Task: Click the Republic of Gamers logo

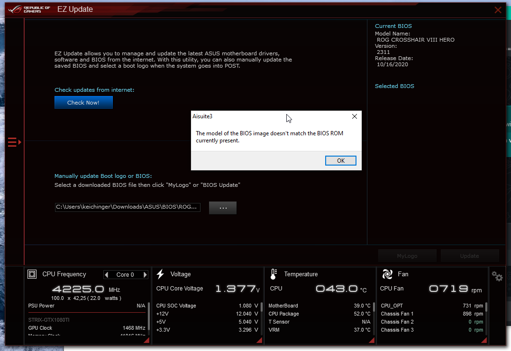Action: coord(29,9)
